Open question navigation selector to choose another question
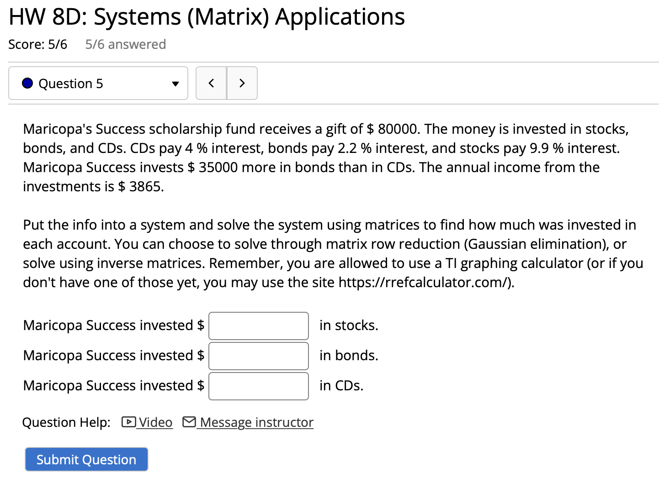 [x=98, y=83]
